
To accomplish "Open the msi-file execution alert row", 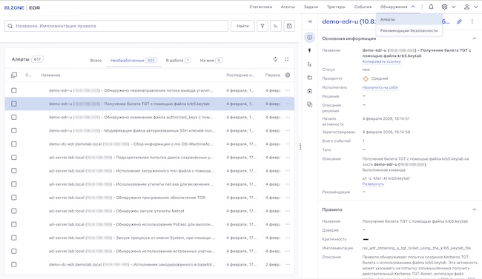I will [149, 171].
